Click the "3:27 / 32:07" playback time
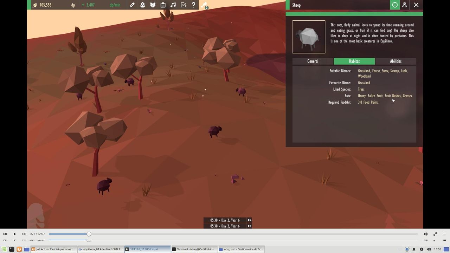This screenshot has width=450, height=253. click(37, 234)
